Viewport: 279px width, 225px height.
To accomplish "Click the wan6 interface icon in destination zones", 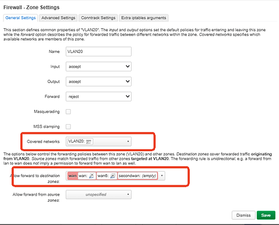I will pyautogui.click(x=113, y=176).
